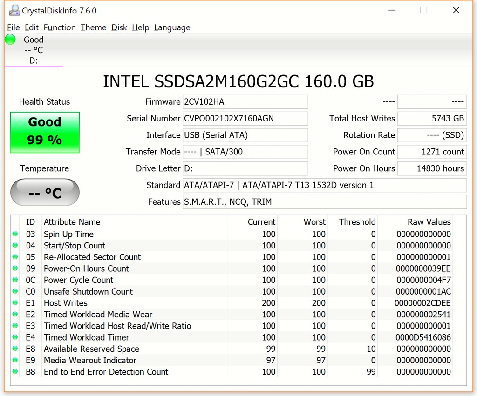
Task: Click the status dot for Host Writes
Action: pos(15,302)
